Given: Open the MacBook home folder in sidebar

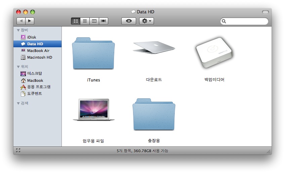Looking at the screenshot, I should (37, 80).
